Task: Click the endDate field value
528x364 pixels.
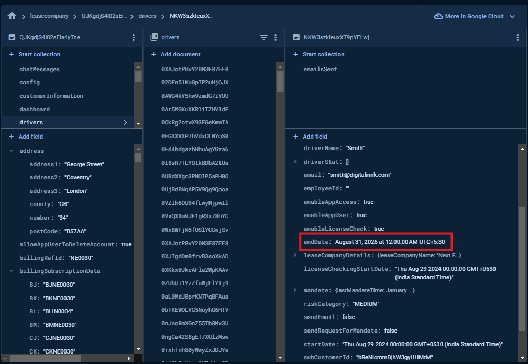Action: 390,242
